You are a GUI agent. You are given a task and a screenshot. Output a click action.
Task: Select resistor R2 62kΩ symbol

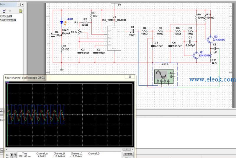click(85, 22)
